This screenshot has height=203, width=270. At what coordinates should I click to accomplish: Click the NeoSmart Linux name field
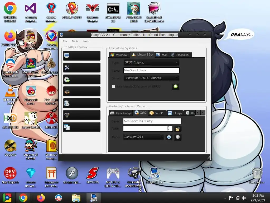tap(151, 70)
